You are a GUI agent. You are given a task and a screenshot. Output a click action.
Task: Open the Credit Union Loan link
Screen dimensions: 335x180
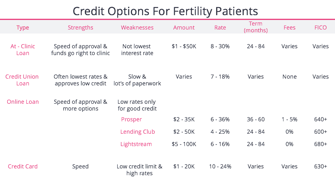click(23, 80)
